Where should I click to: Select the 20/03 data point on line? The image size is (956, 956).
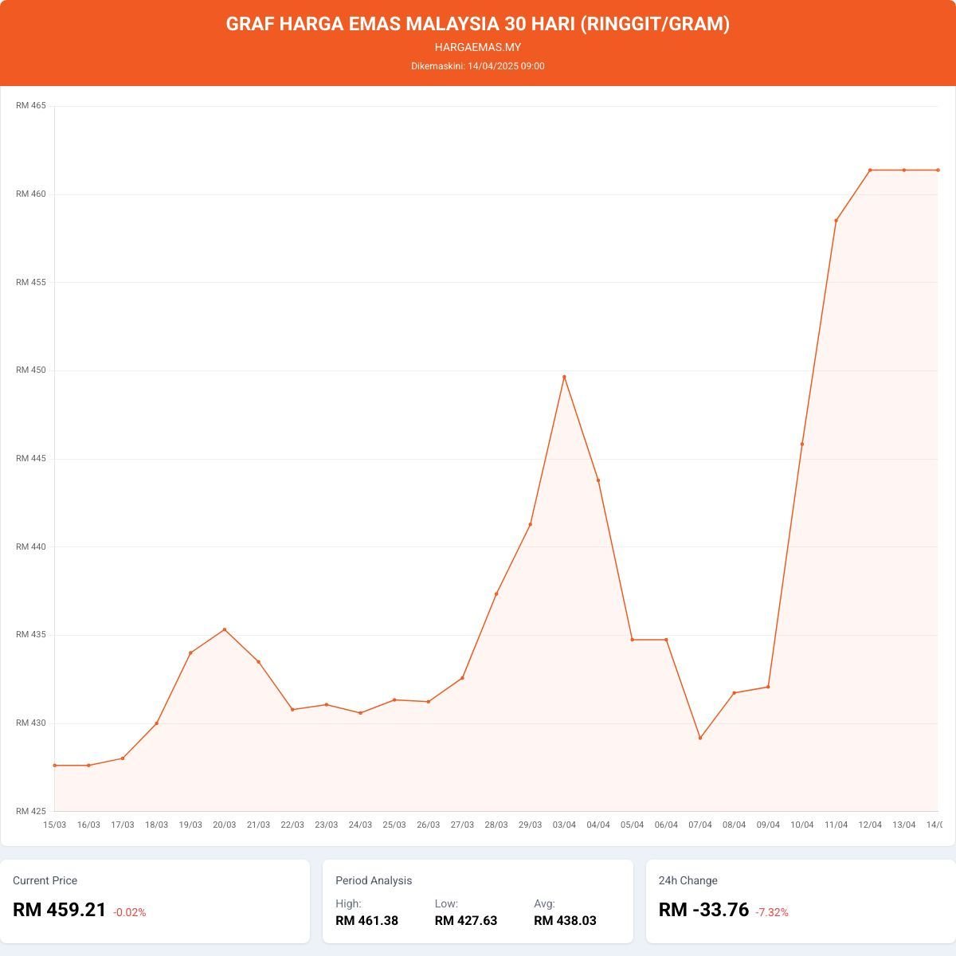pyautogui.click(x=225, y=629)
